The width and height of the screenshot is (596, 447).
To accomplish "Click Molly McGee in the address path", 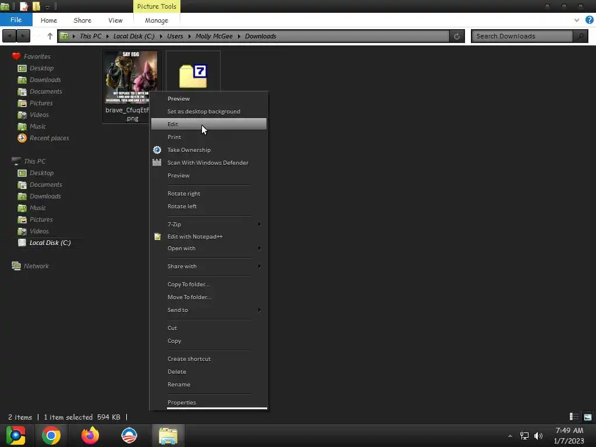I will pos(214,36).
